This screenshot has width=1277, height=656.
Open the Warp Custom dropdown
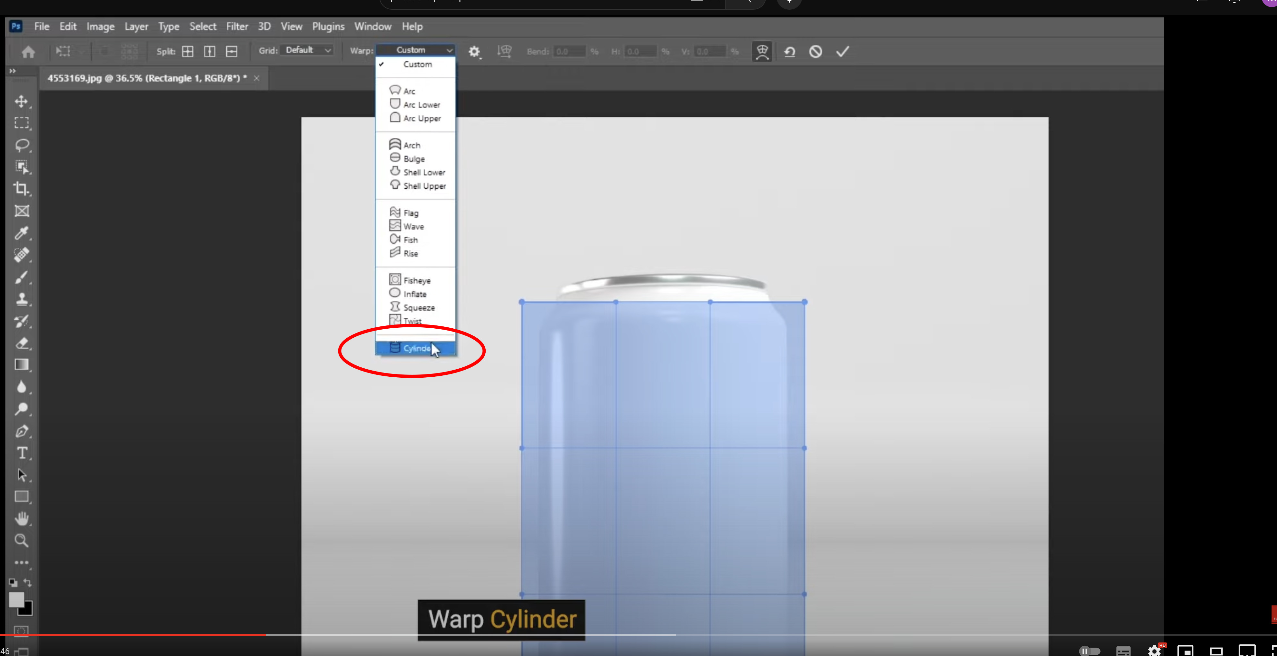point(415,50)
